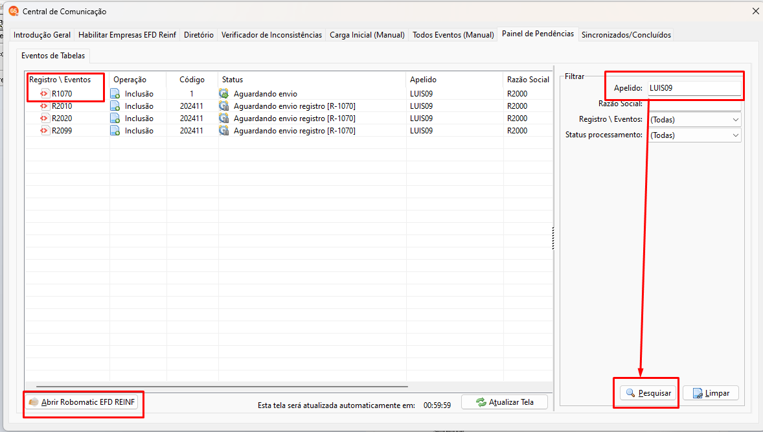Click the Pesquisar button
This screenshot has width=763, height=432.
(x=648, y=392)
